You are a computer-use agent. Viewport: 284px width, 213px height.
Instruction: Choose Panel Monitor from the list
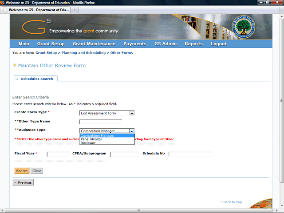pos(107,139)
